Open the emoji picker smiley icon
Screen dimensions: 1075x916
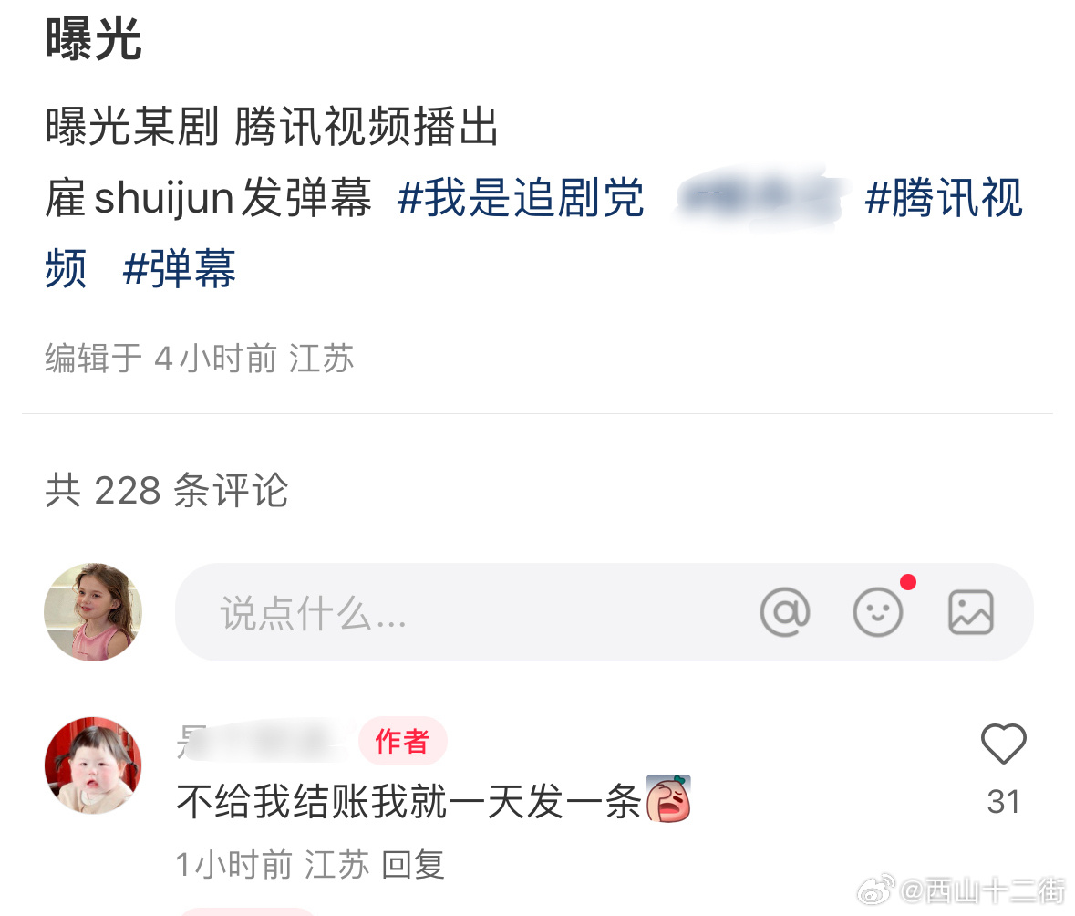coord(877,612)
